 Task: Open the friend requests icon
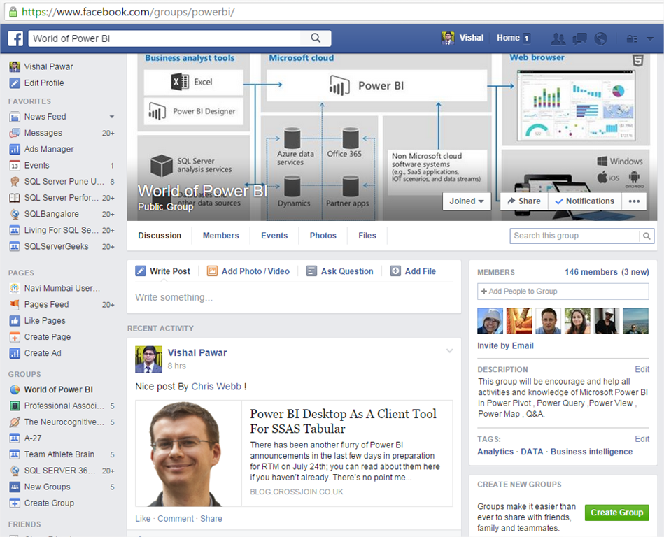(x=558, y=38)
